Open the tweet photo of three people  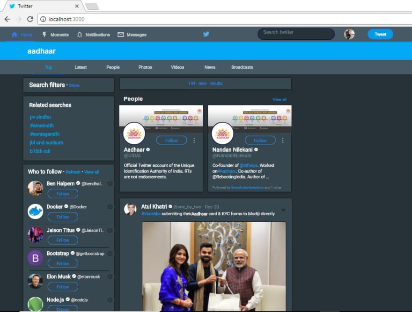click(214, 266)
